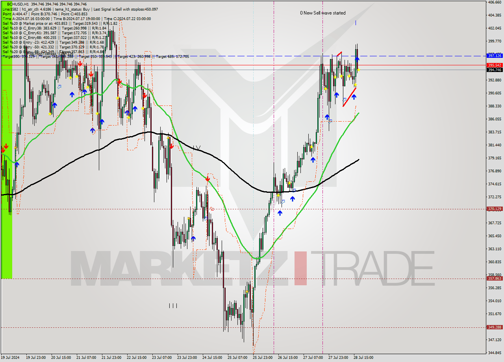The height and width of the screenshot is (362, 504).
Task: Select the 'Sell %10 @ C_Entry61: 391.587' line
Action: [54, 33]
